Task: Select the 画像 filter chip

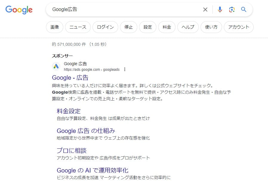Action: pos(55,27)
